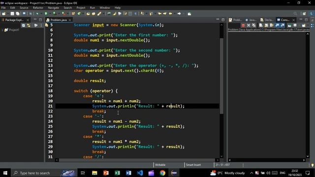Open the Open Console dropdown arrow
315x177 pixels.
pyautogui.click(x=307, y=25)
